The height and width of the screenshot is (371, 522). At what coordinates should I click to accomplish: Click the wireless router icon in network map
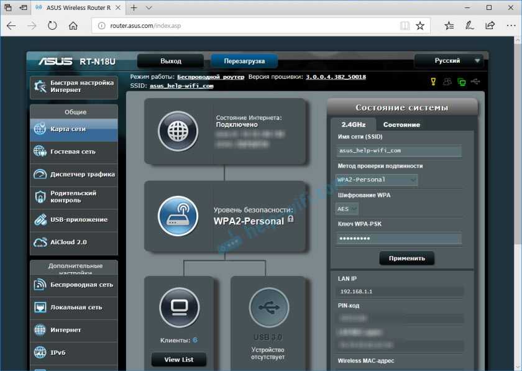(178, 215)
